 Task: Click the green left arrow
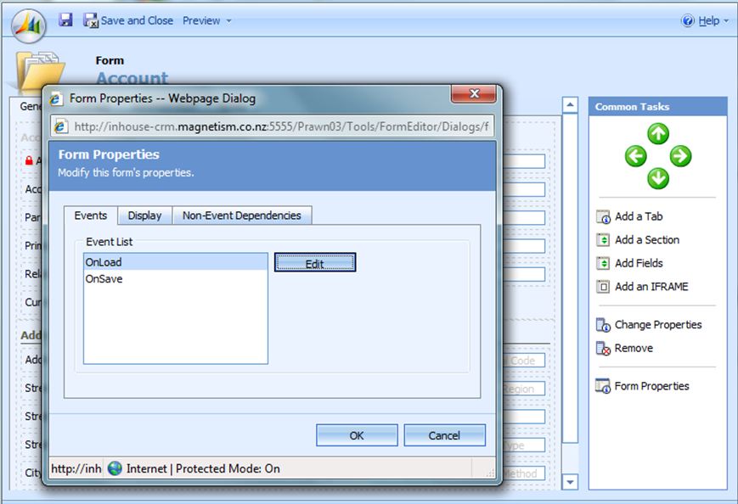click(x=636, y=156)
